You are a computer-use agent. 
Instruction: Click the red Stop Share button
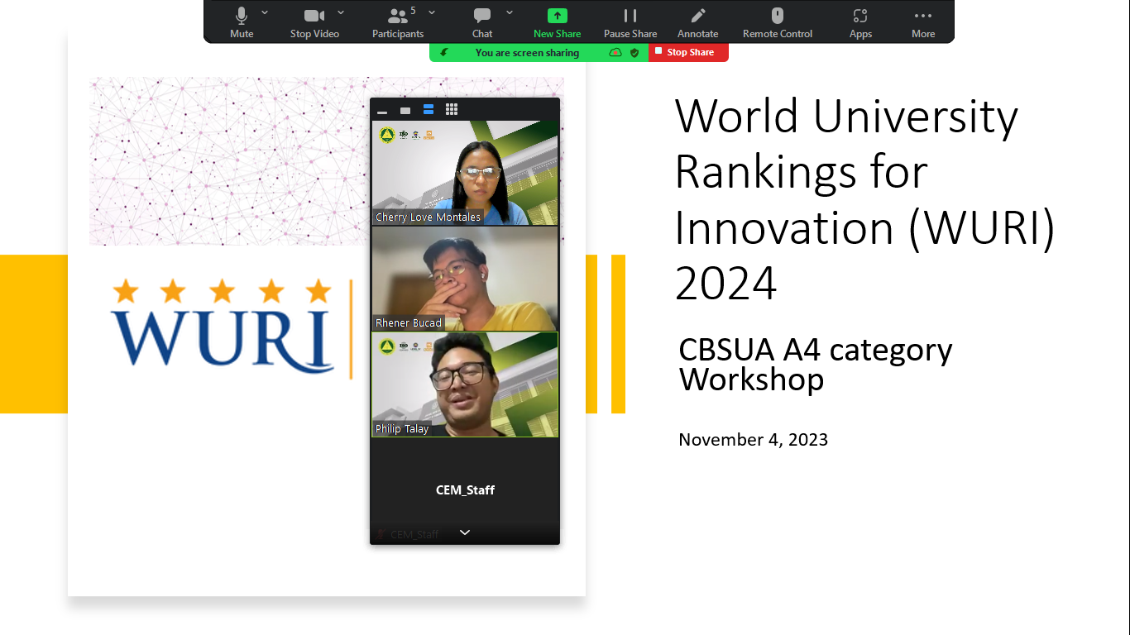(x=688, y=52)
